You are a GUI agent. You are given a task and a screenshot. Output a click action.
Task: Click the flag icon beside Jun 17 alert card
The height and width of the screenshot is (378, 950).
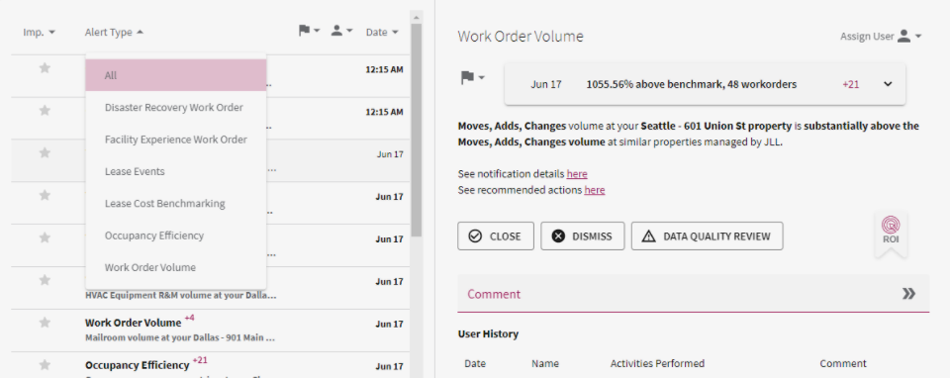coord(466,77)
